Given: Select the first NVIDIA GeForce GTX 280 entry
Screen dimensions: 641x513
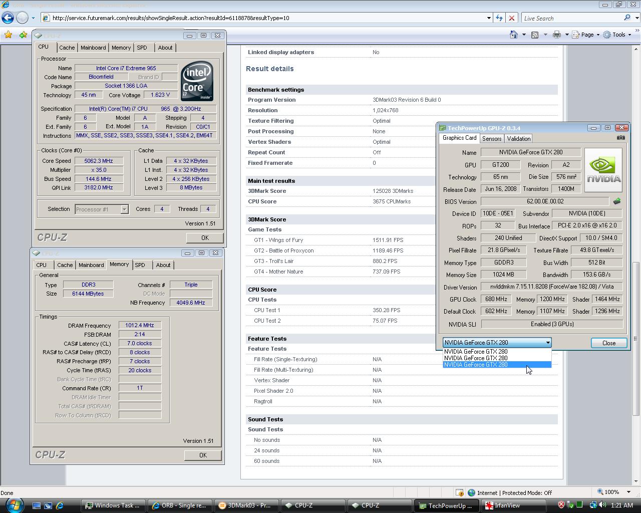Looking at the screenshot, I should click(x=497, y=352).
